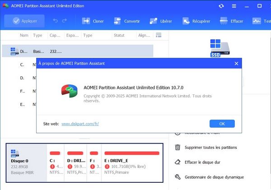Undo the last operation

coord(55,21)
